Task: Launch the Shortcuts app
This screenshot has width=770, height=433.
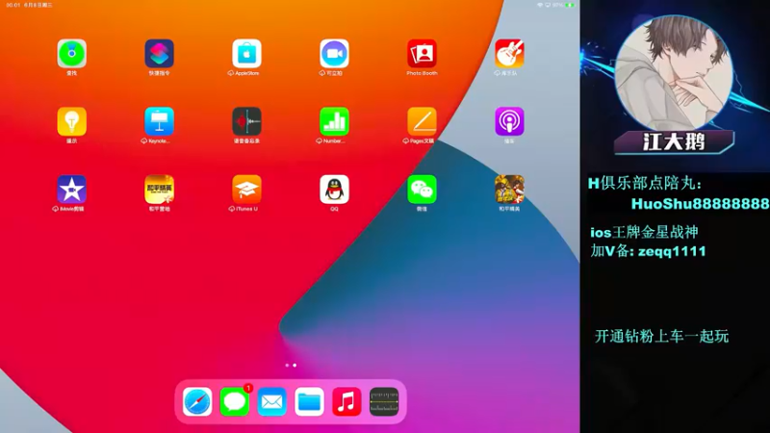Action: click(x=159, y=54)
